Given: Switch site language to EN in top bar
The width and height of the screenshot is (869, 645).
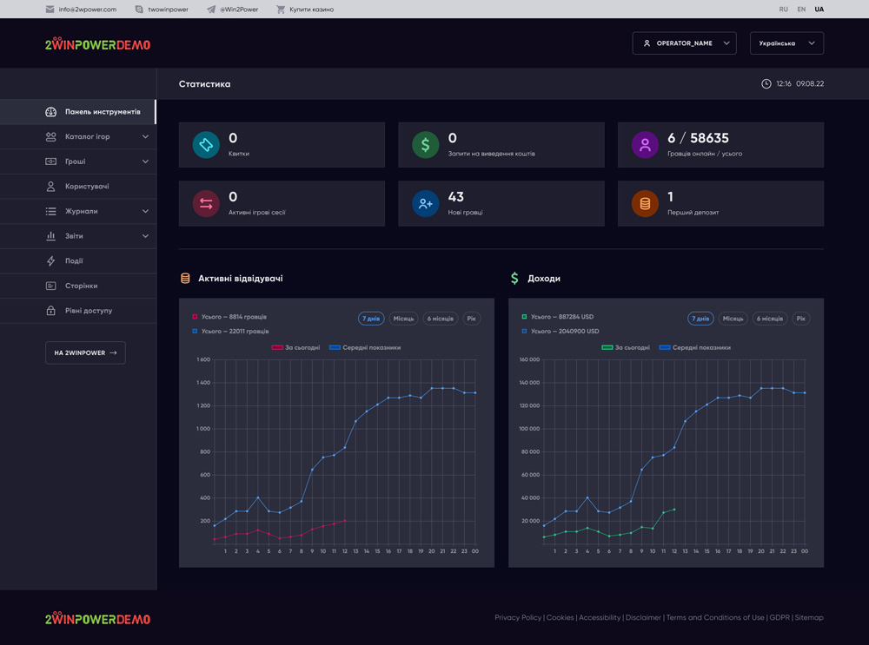Looking at the screenshot, I should [x=801, y=10].
